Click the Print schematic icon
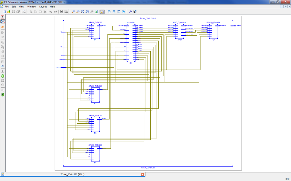This screenshot has width=291, height=181. tap(24, 12)
